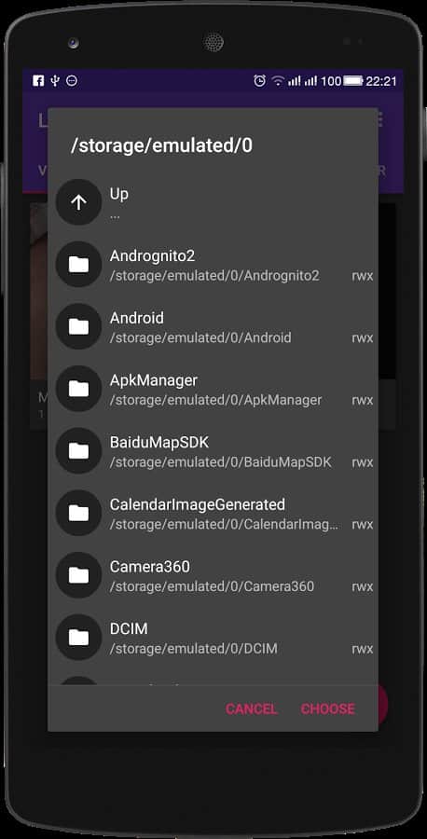Viewport: 427px width, 839px height.
Task: Open the BaiduMapSDK folder icon
Action: 78,450
